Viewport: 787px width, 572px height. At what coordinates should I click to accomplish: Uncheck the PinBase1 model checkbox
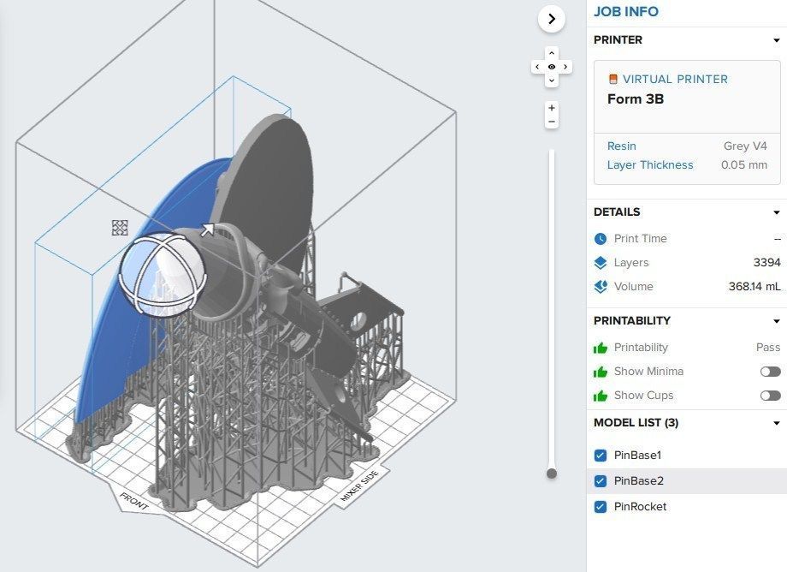pos(601,456)
